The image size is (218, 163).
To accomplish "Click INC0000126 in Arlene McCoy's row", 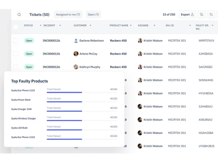I will 51,54.
